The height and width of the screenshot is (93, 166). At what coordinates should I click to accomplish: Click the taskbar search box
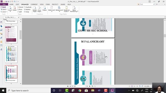tap(29, 90)
